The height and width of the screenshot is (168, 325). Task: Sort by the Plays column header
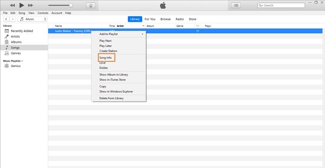pos(208,26)
